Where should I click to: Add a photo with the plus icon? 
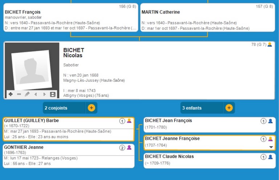11,94
